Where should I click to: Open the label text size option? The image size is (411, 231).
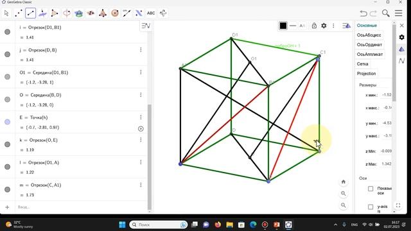302,26
